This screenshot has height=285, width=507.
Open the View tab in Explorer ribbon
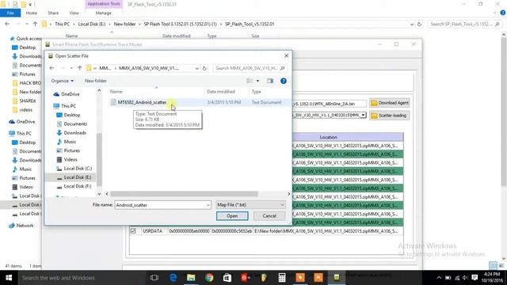(74, 13)
